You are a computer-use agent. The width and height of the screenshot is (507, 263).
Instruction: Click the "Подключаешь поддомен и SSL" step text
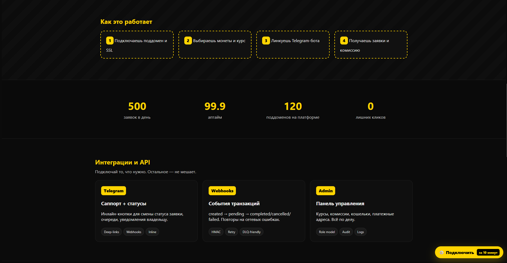pyautogui.click(x=137, y=45)
